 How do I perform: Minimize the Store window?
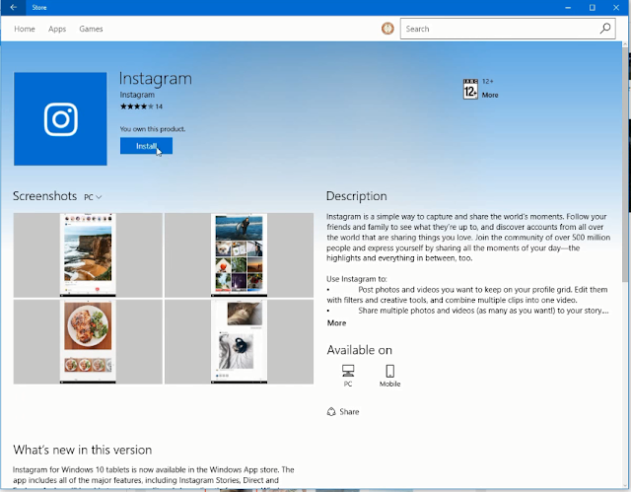(568, 7)
